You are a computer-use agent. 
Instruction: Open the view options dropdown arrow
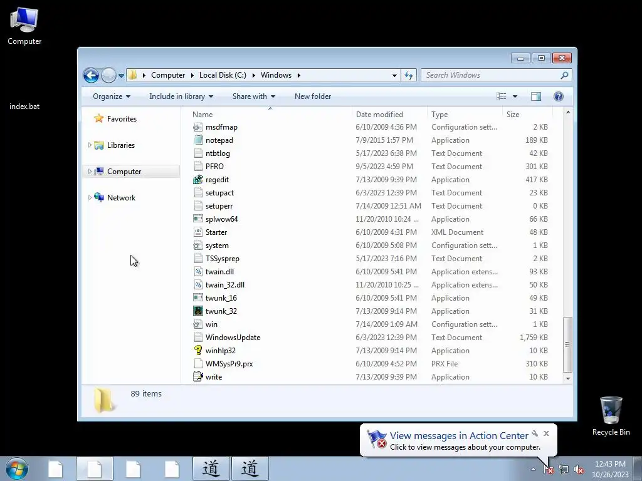[515, 96]
